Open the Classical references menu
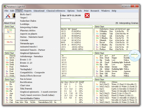This screenshot has height=110, width=145. [56, 11]
